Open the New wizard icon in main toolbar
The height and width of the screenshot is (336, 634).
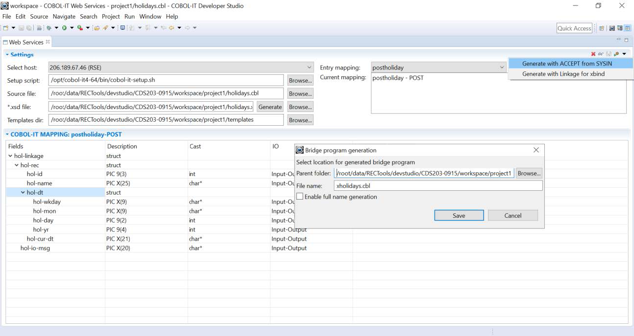[4, 28]
